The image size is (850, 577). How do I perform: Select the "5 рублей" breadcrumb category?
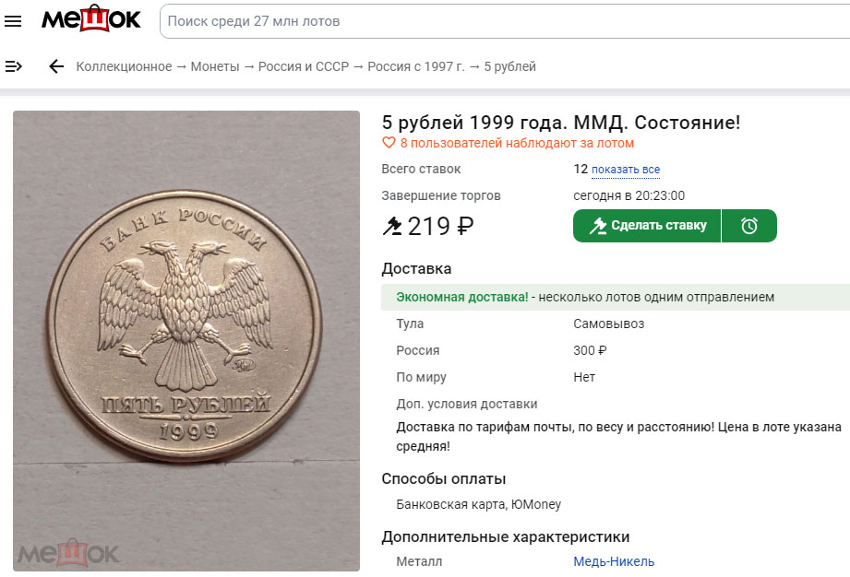(x=510, y=66)
